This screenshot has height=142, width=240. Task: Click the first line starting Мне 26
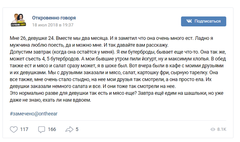[x=111, y=38]
